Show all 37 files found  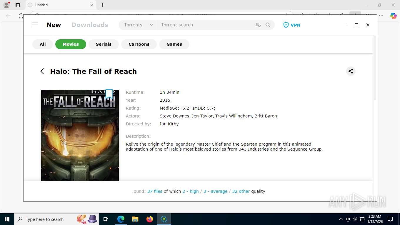[x=155, y=191]
